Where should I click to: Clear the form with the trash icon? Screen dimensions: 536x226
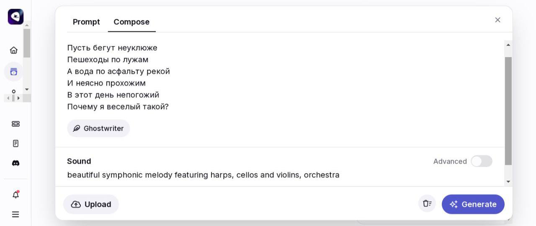pyautogui.click(x=427, y=204)
